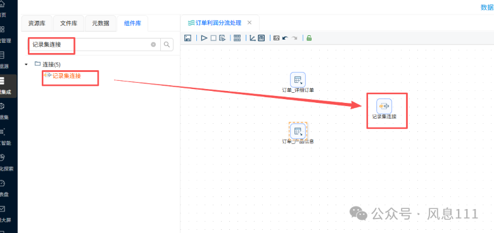This screenshot has width=494, height=233.
Task: Select 记录集连接 in the component tree
Action: pyautogui.click(x=66, y=76)
